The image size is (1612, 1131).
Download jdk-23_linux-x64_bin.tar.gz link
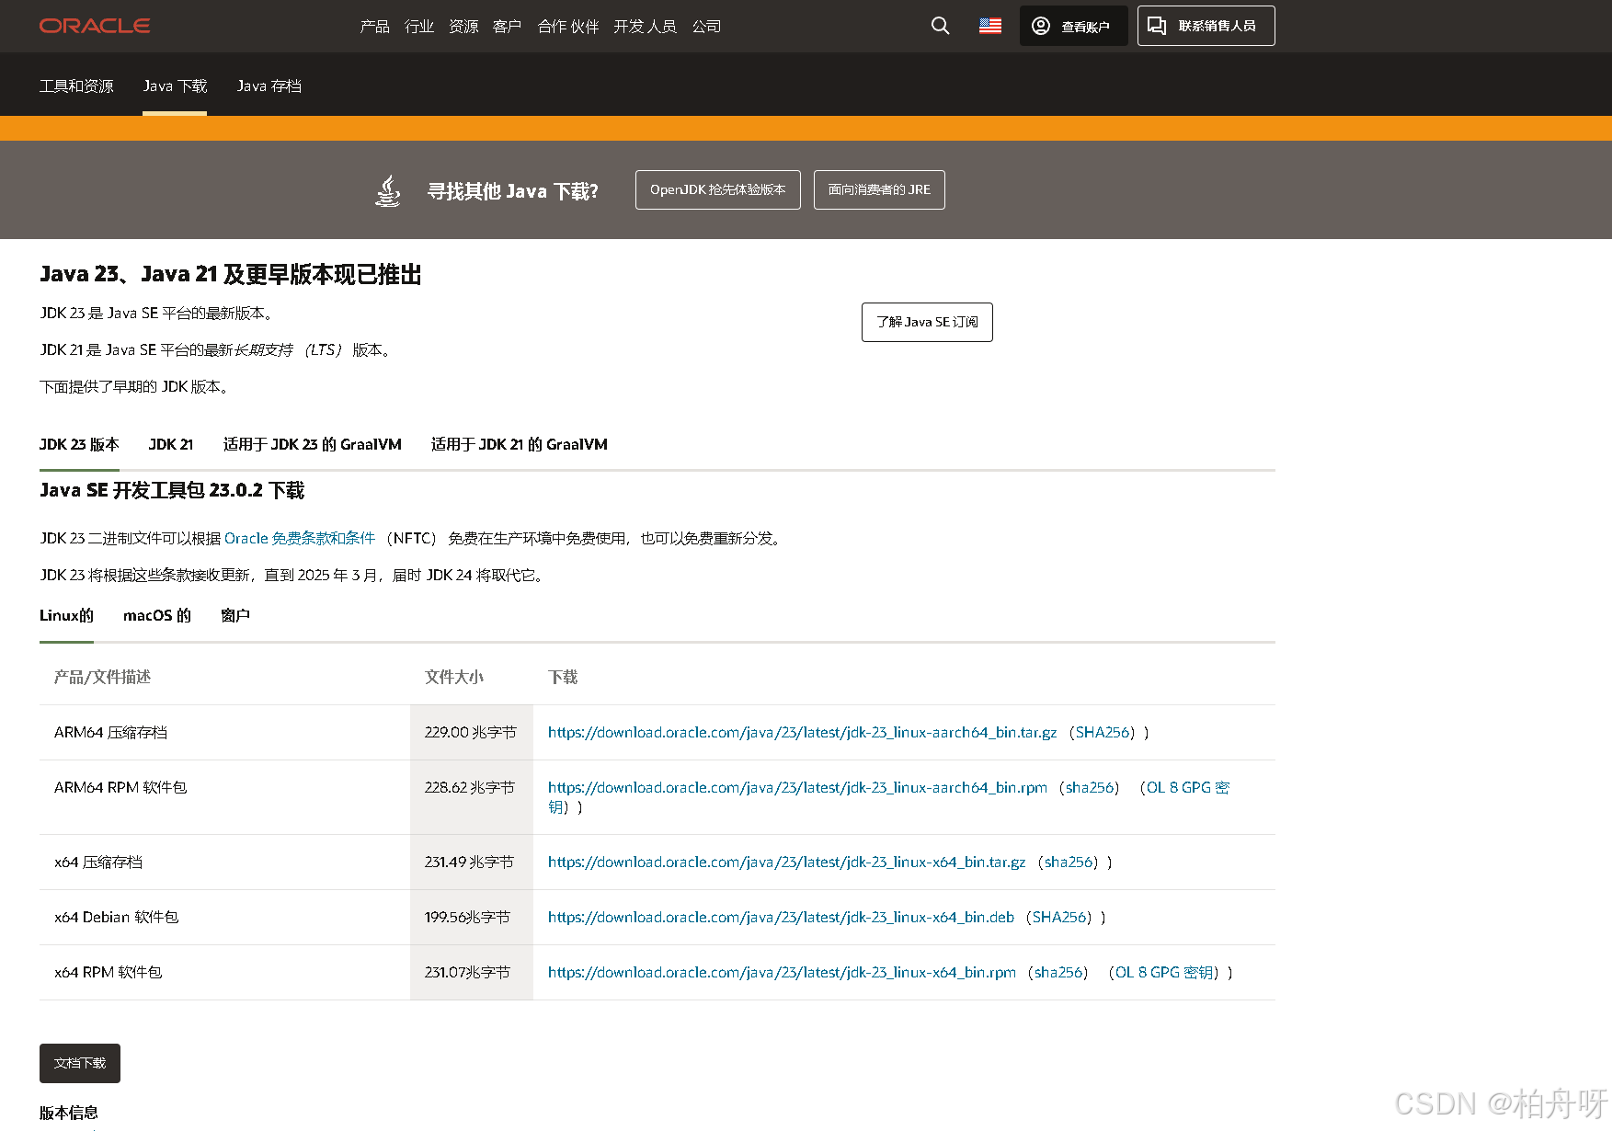(x=786, y=862)
